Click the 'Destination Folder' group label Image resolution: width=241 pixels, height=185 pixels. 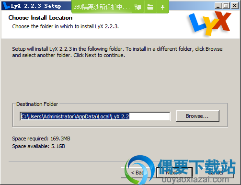click(37, 104)
